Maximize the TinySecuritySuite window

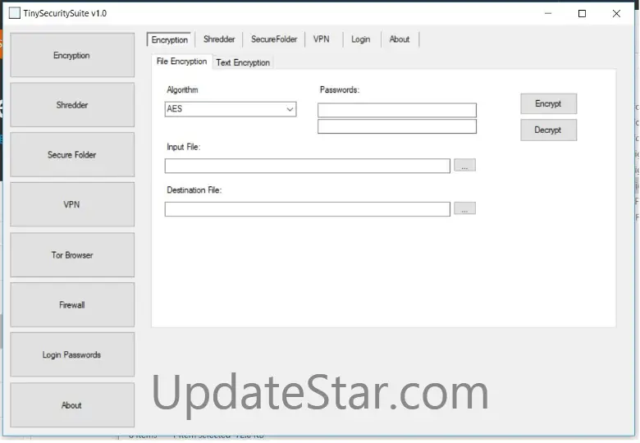tap(582, 13)
